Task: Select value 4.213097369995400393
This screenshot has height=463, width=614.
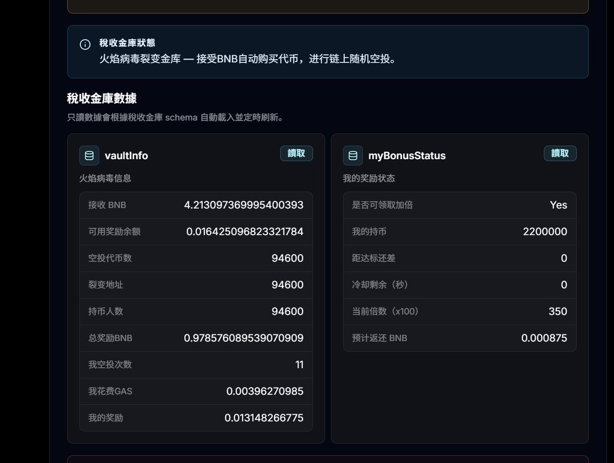Action: (x=244, y=205)
